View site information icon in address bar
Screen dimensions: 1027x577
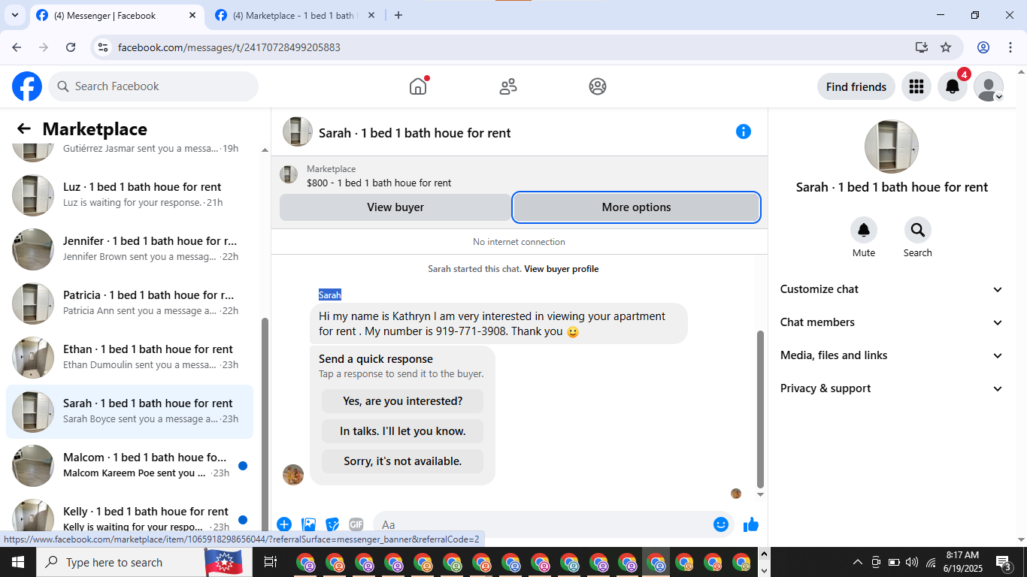coord(104,47)
